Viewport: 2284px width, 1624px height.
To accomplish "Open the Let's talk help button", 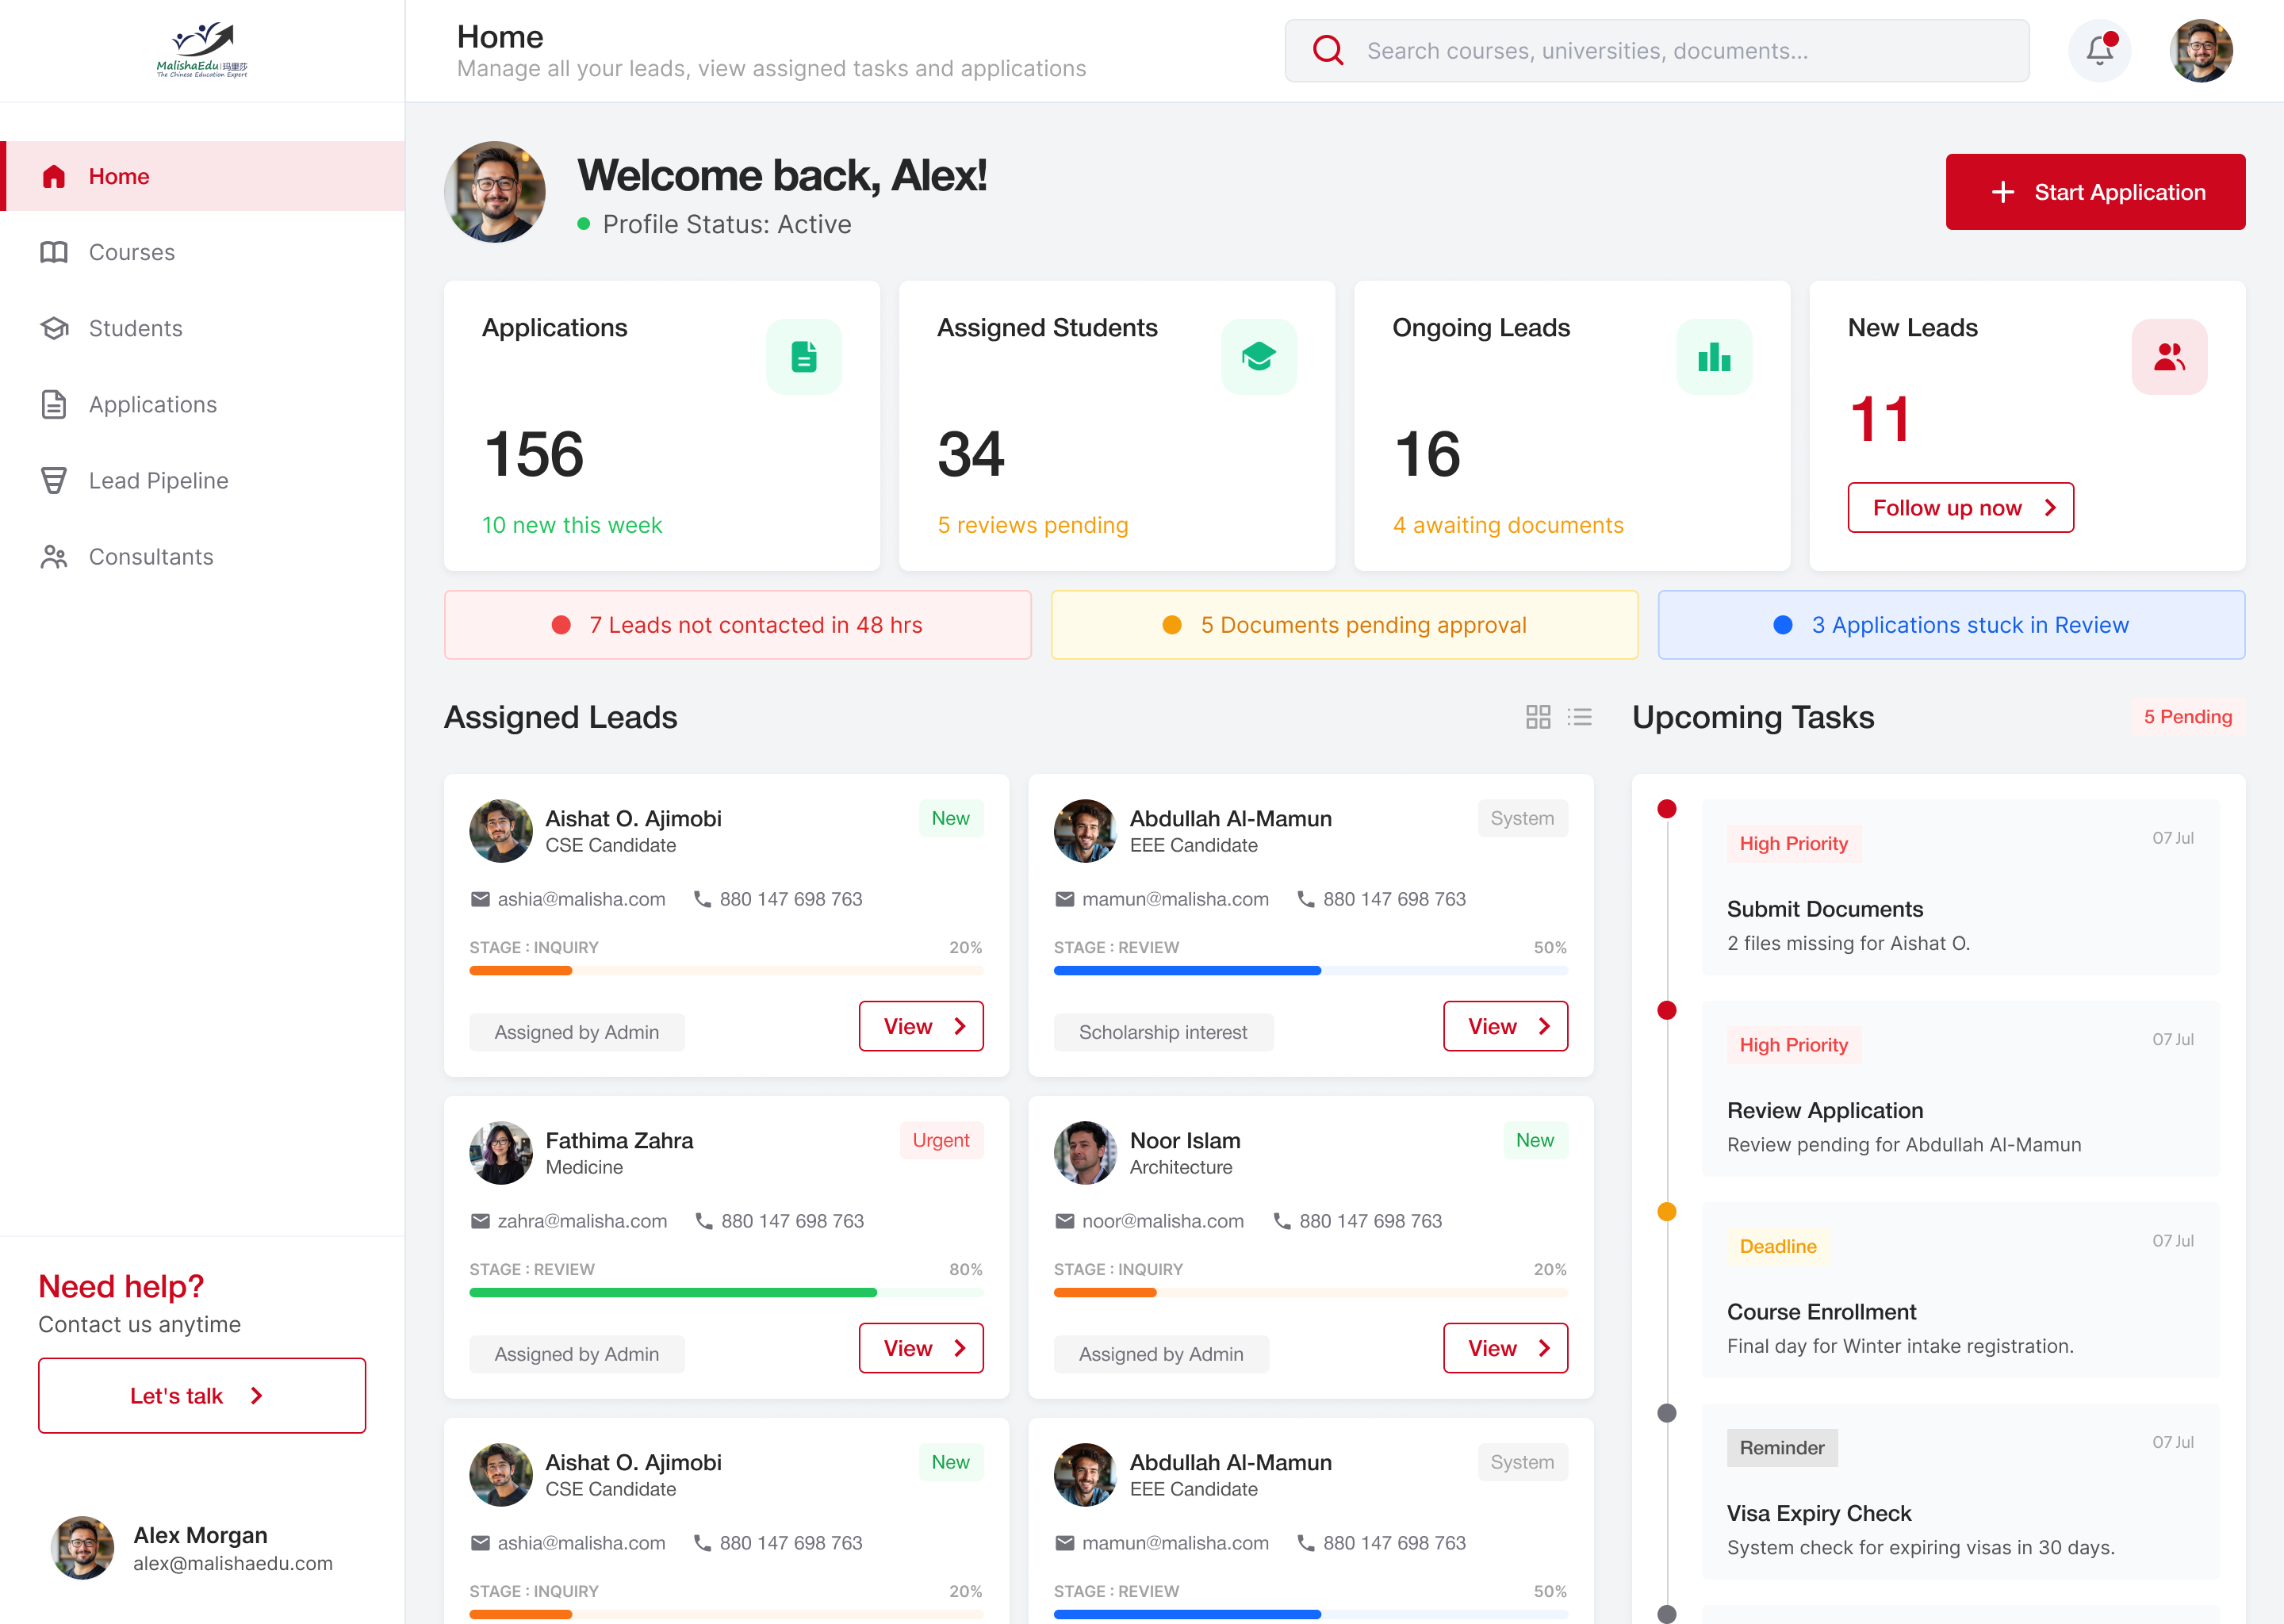I will (x=201, y=1395).
